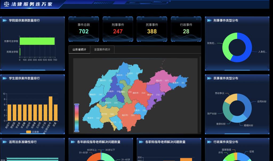Click the 30岁以下 label in the age chart
This screenshot has height=161, width=273.
coord(110,150)
